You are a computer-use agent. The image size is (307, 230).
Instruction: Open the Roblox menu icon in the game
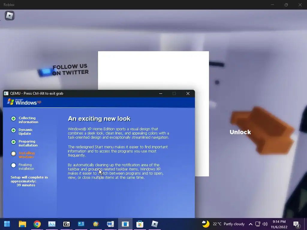pos(9,16)
